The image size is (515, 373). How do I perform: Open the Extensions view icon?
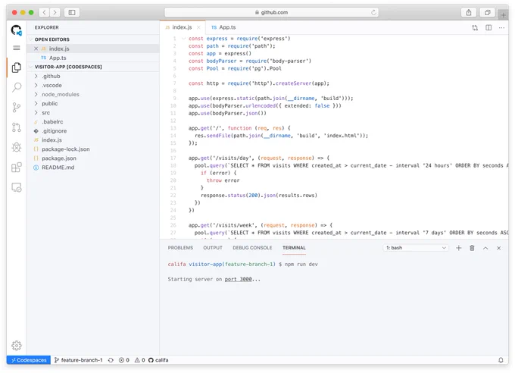coord(17,168)
